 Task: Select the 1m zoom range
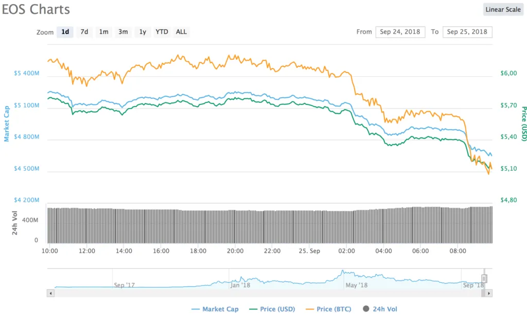[103, 32]
